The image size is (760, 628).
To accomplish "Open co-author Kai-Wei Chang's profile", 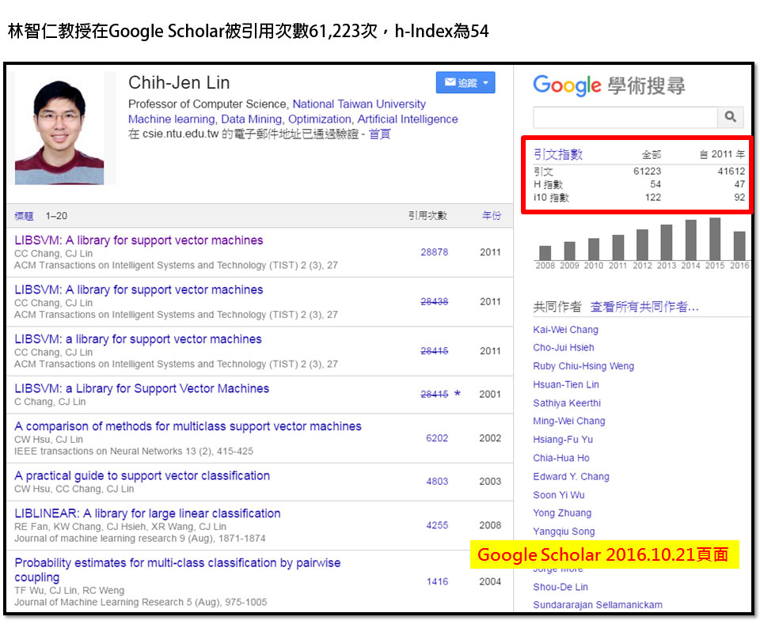I will [x=565, y=329].
